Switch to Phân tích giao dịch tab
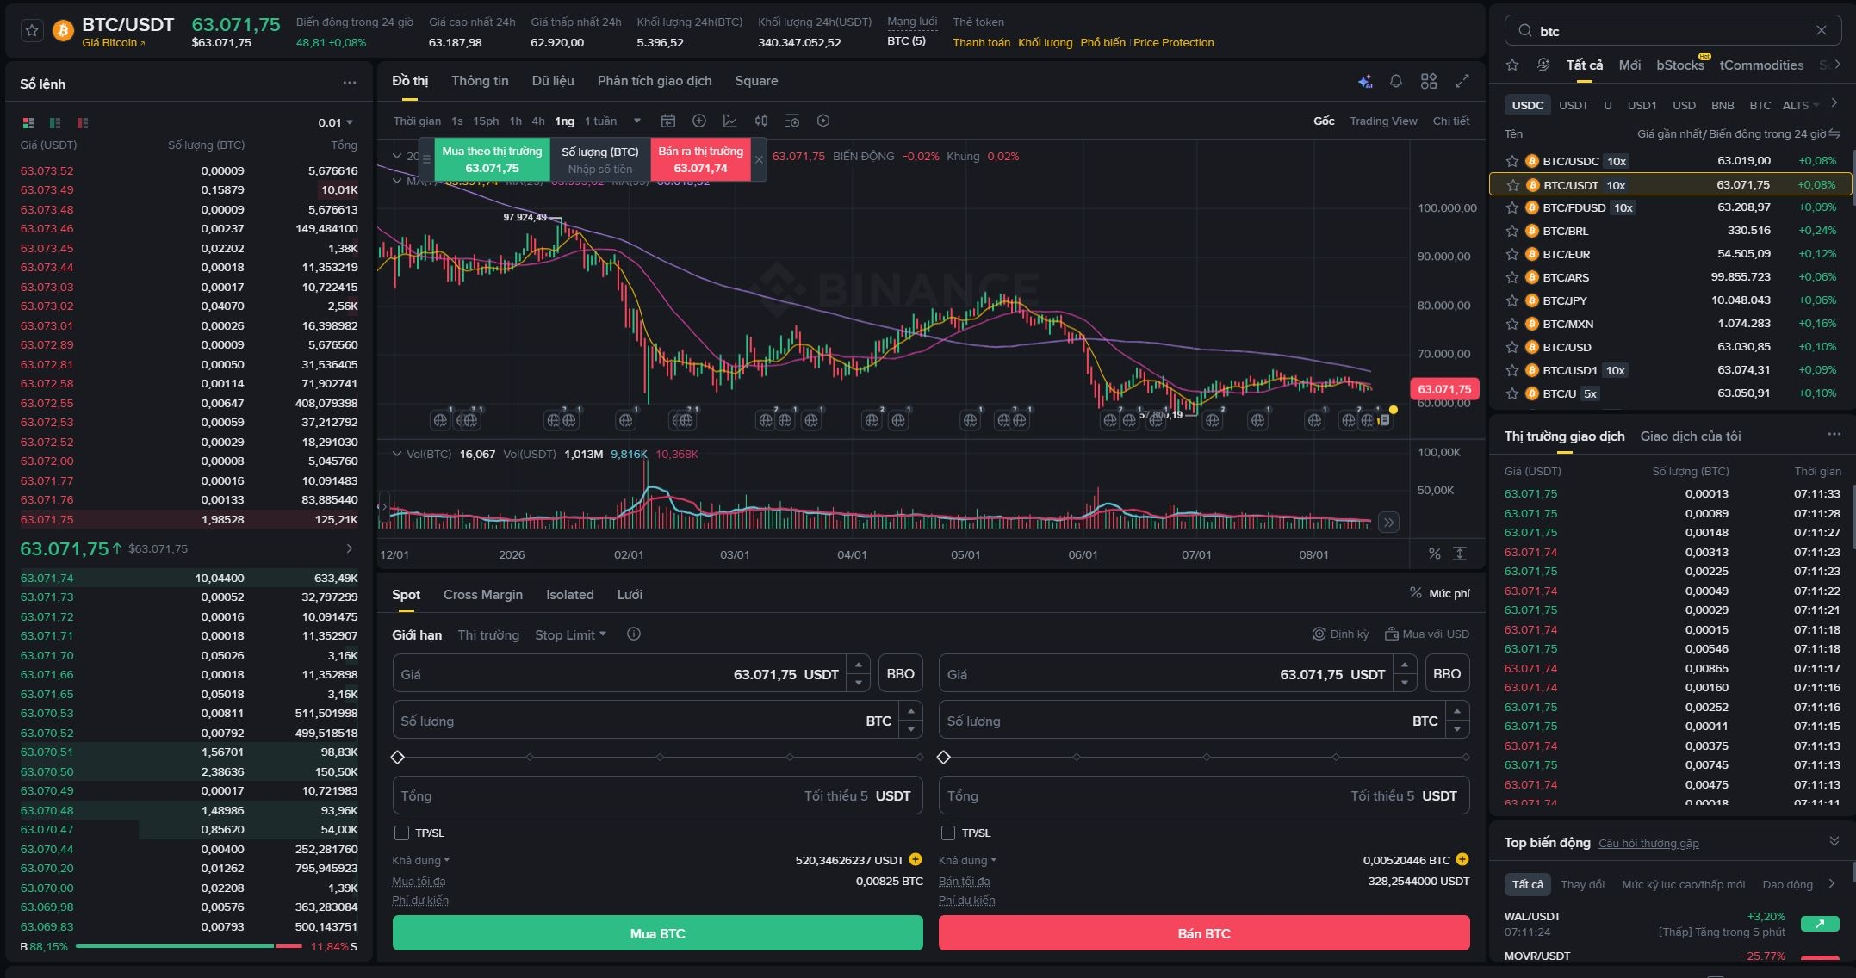Screen dimensions: 1856x978 (655, 81)
